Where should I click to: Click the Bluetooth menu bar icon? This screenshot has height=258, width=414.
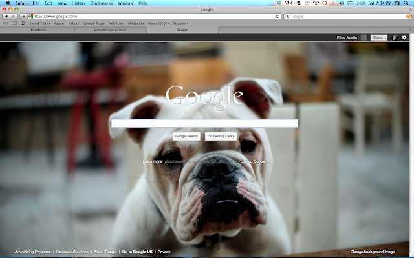(x=333, y=3)
